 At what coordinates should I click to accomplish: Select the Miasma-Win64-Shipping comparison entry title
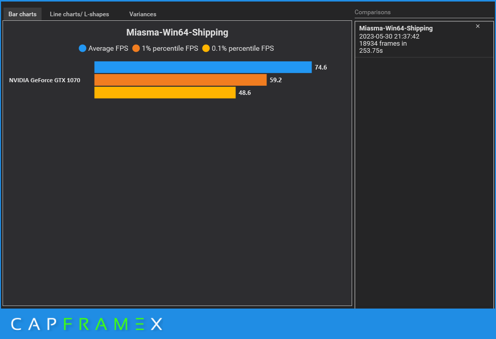coord(396,28)
